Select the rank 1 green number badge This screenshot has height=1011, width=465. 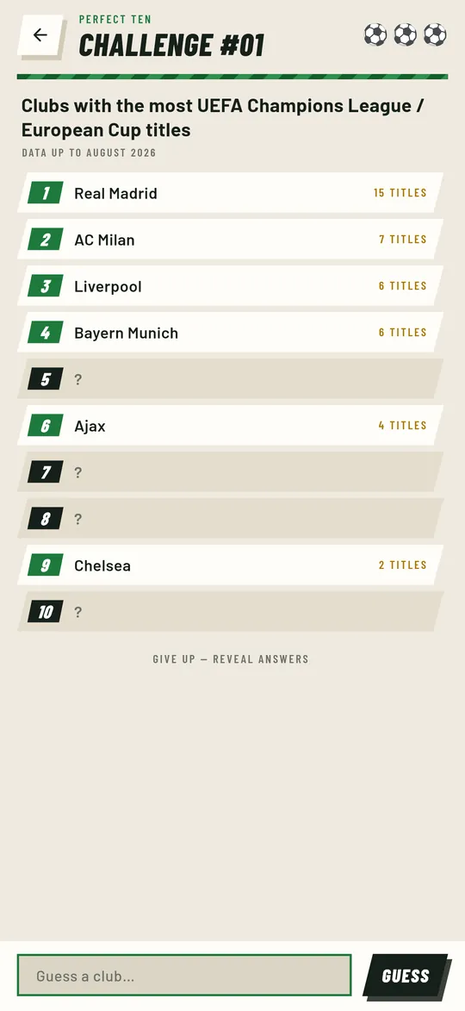point(45,193)
